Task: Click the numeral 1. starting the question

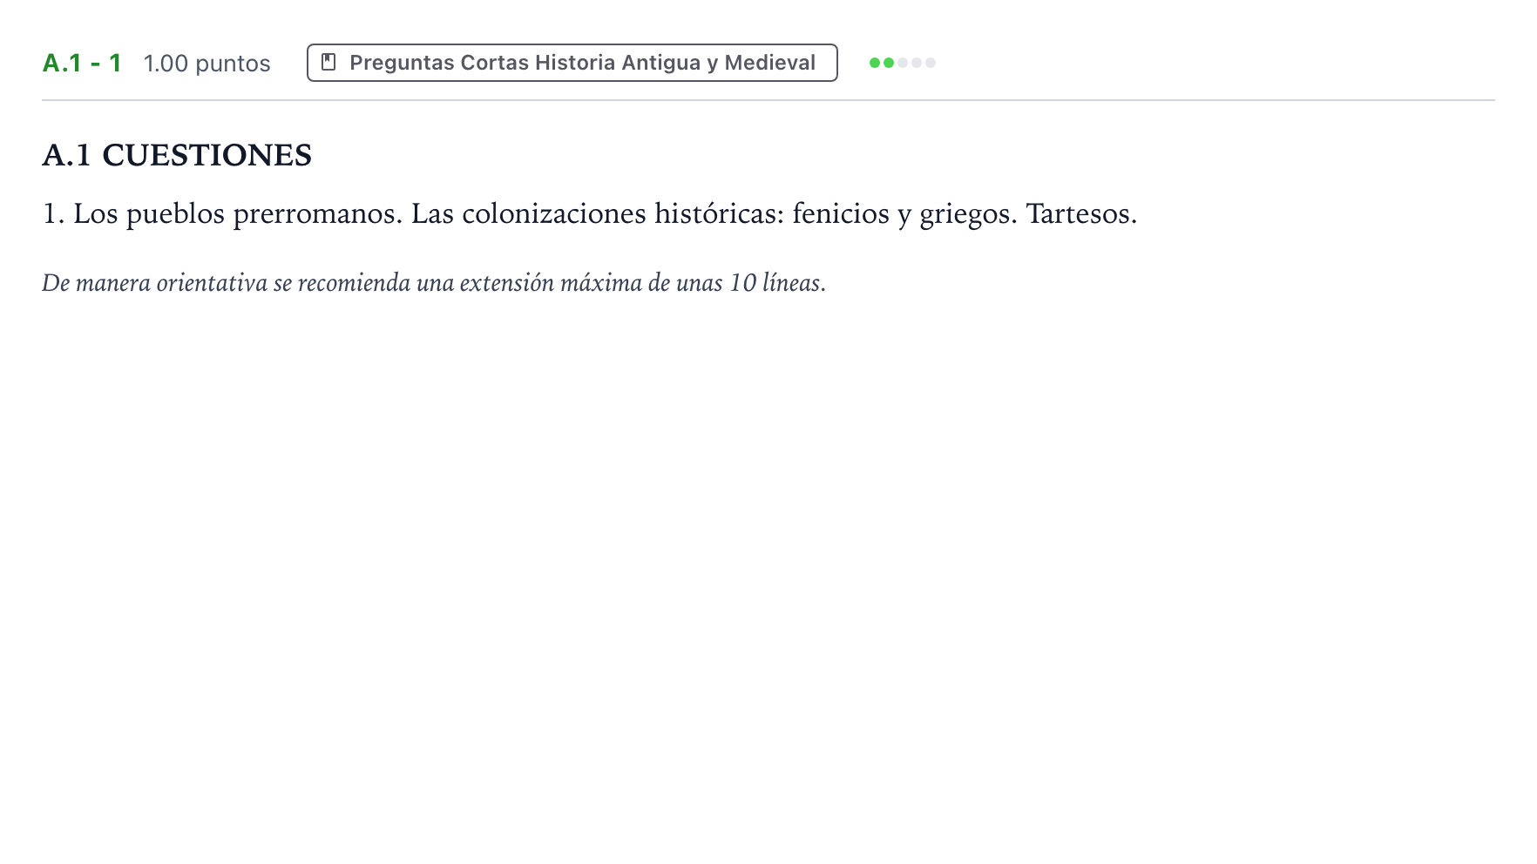Action: click(53, 213)
